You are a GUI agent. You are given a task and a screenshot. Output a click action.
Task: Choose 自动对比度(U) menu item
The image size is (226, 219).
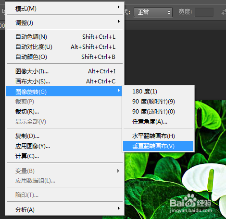[64, 47]
